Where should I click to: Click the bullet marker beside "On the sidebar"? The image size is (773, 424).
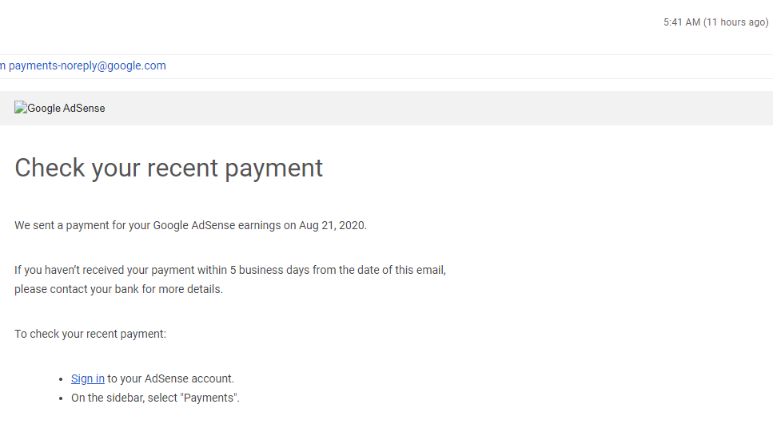coord(61,398)
